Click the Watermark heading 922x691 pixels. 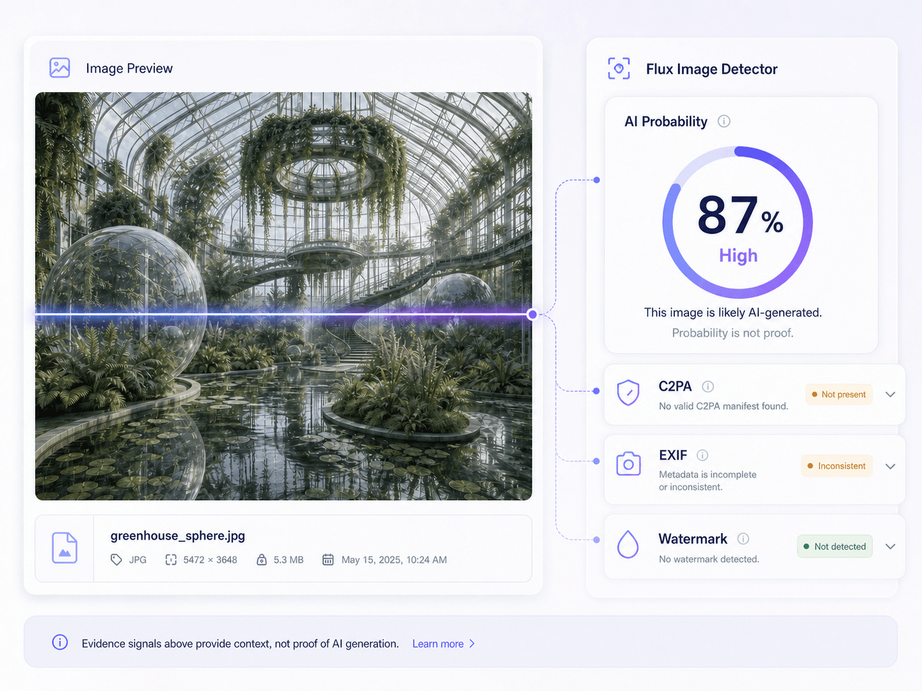[x=693, y=539]
